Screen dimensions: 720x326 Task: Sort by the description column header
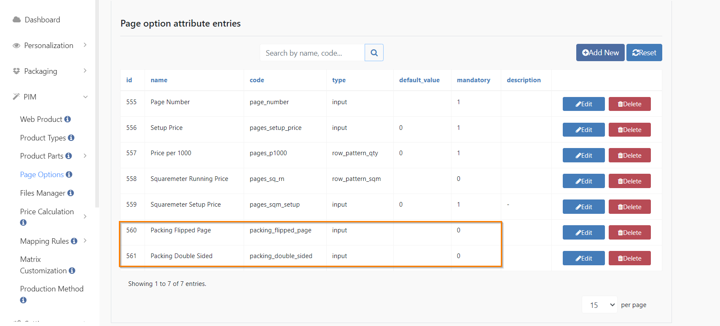[524, 80]
